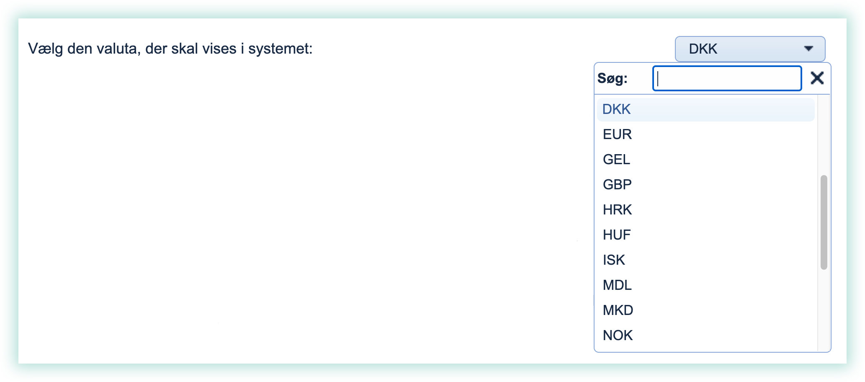Collapse the currency list via the arrow
865x382 pixels.
pos(810,49)
